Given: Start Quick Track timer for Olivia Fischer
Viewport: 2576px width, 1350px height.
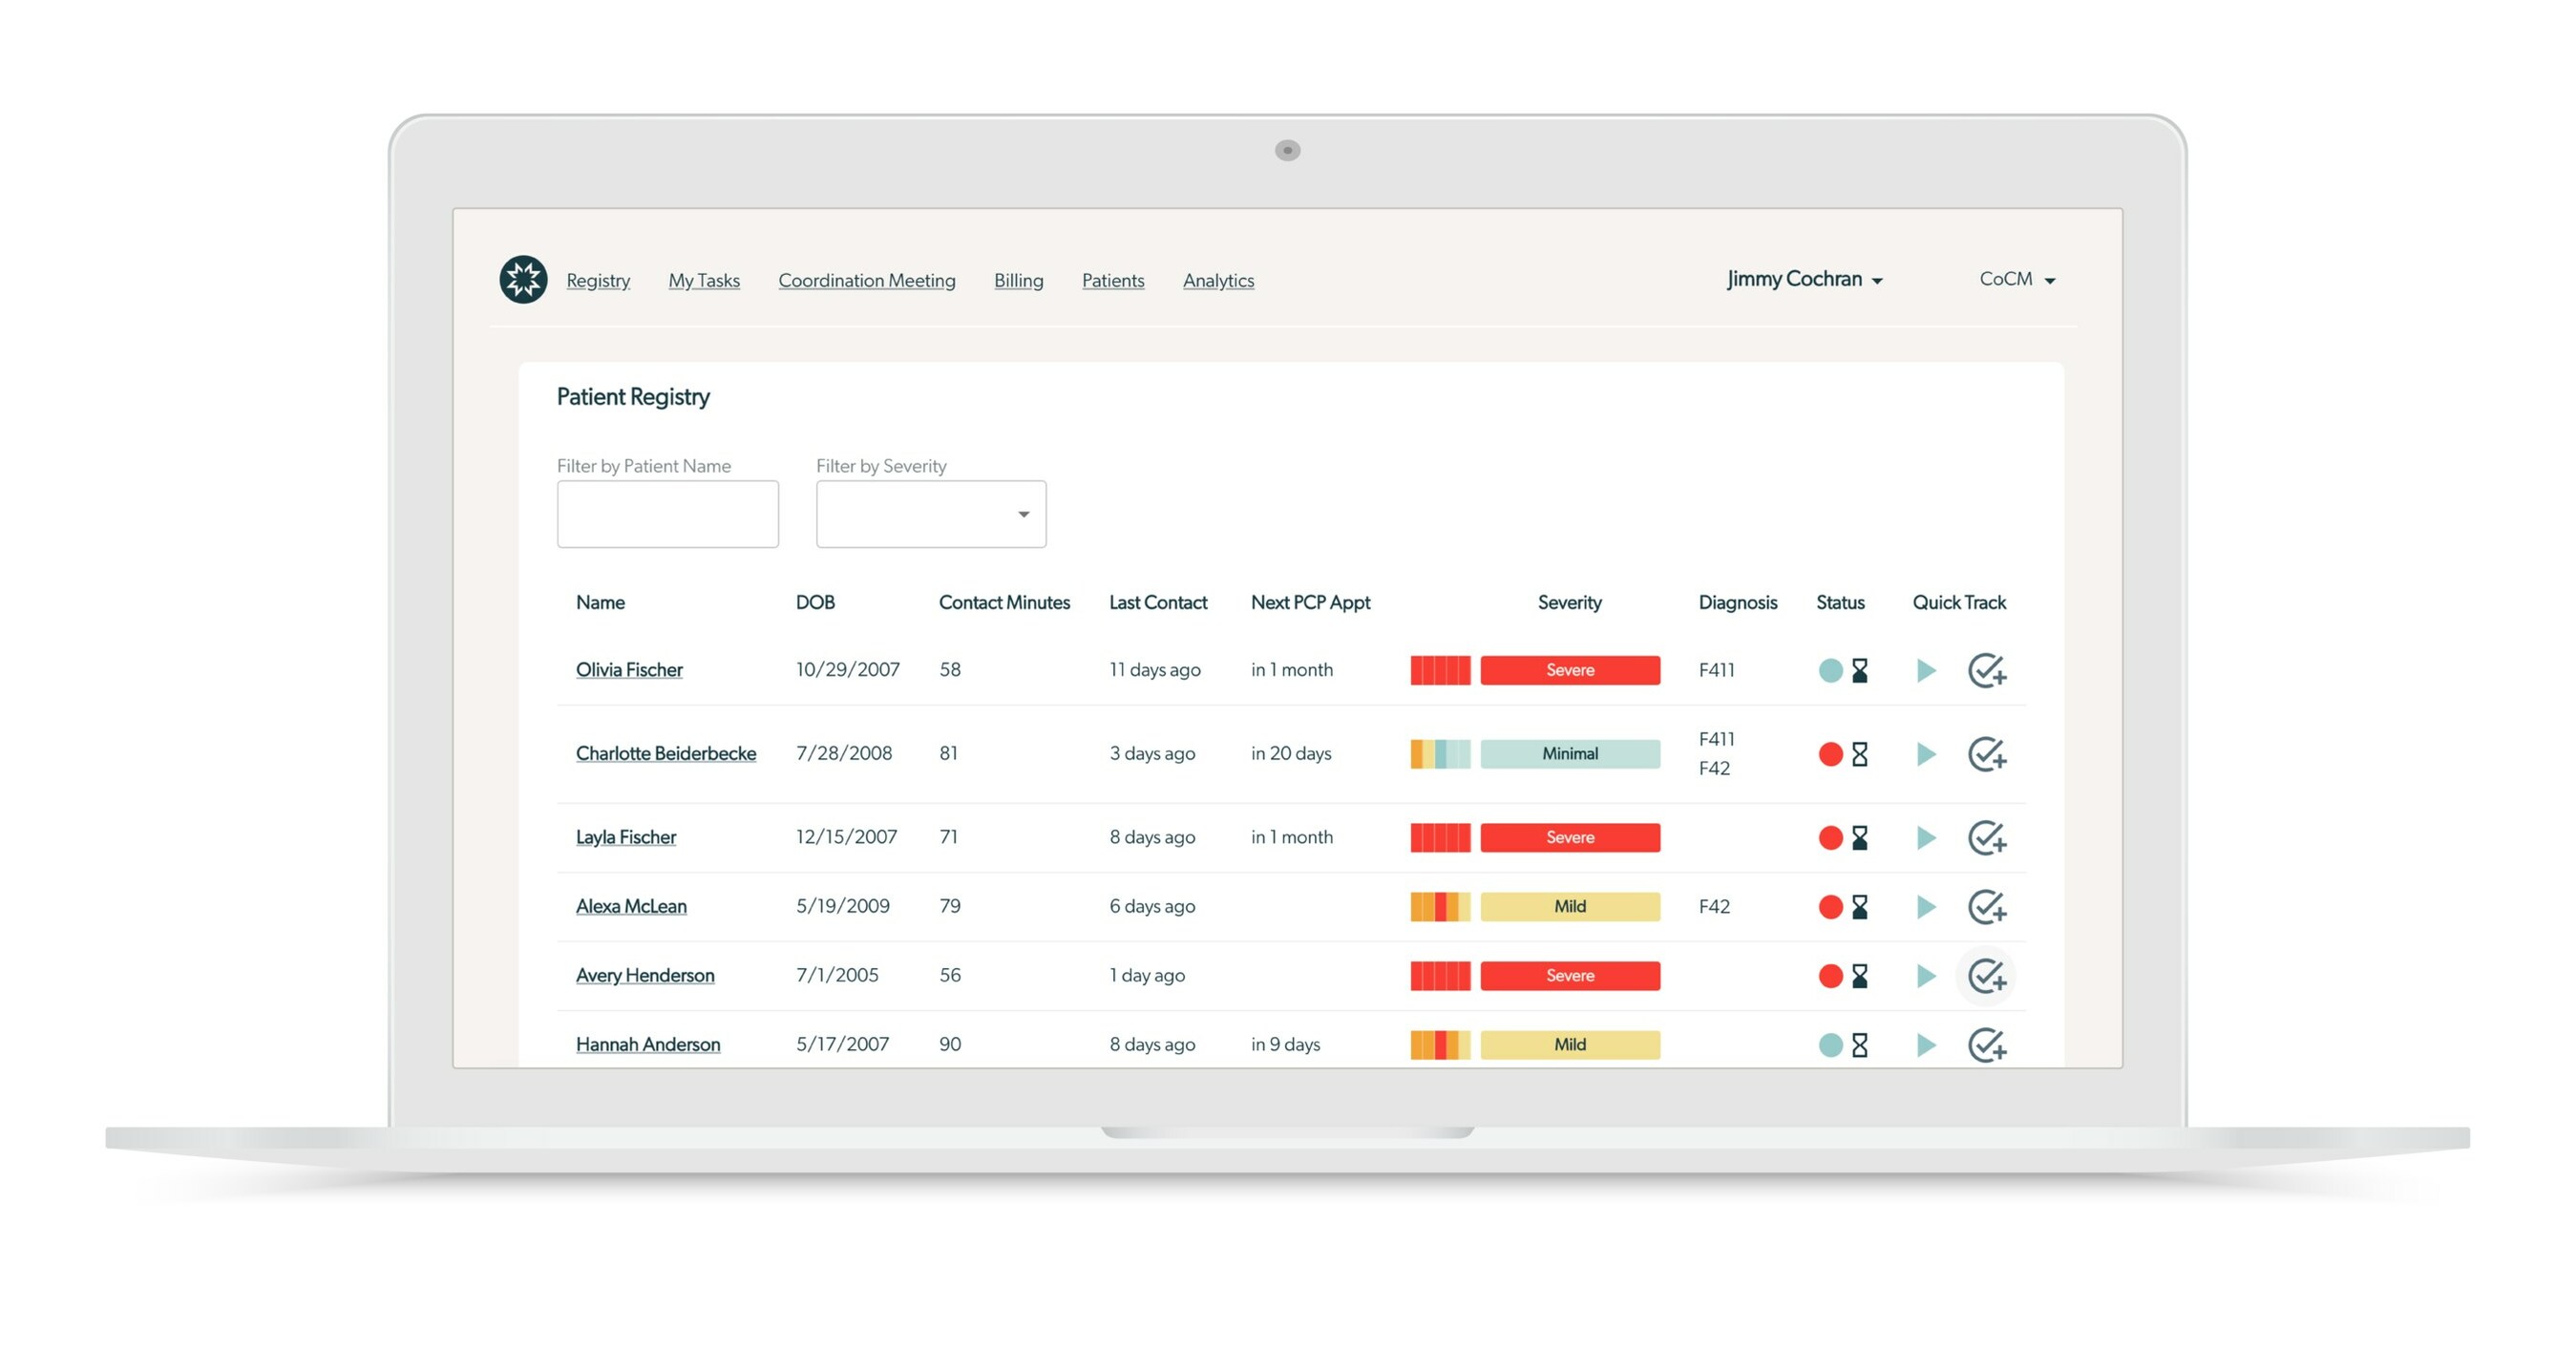Looking at the screenshot, I should [1925, 670].
